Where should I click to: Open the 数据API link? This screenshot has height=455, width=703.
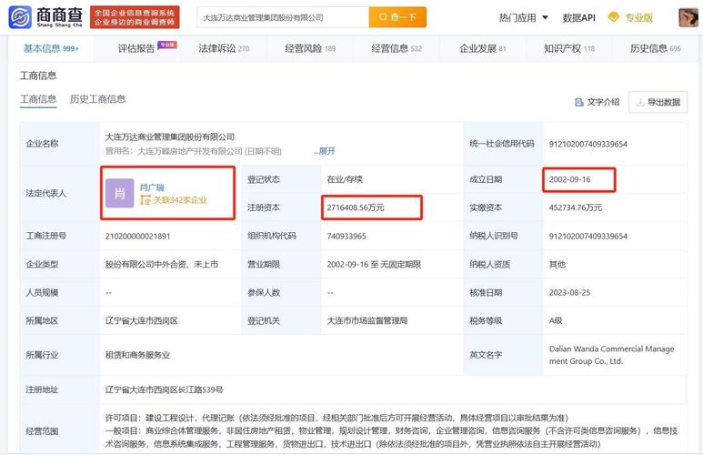tap(578, 17)
